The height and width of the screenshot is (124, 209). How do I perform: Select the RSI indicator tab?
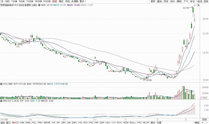91,123
